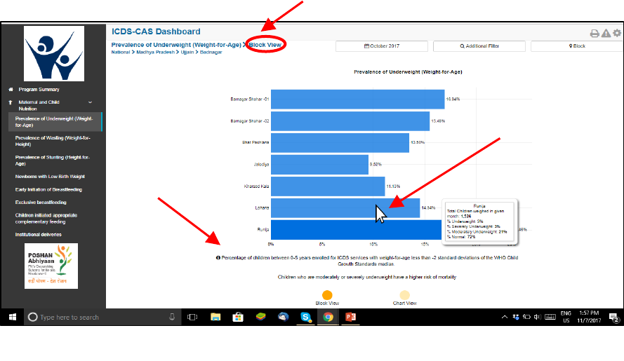The height and width of the screenshot is (361, 624).
Task: Click the battery power tray icon
Action: point(526,317)
